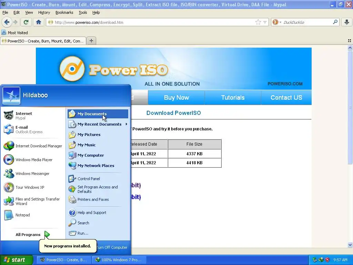Click the tab groups grid icon
Screen dimensions: 353x265
tap(350, 41)
